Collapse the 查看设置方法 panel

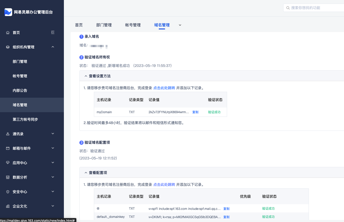click(86, 76)
